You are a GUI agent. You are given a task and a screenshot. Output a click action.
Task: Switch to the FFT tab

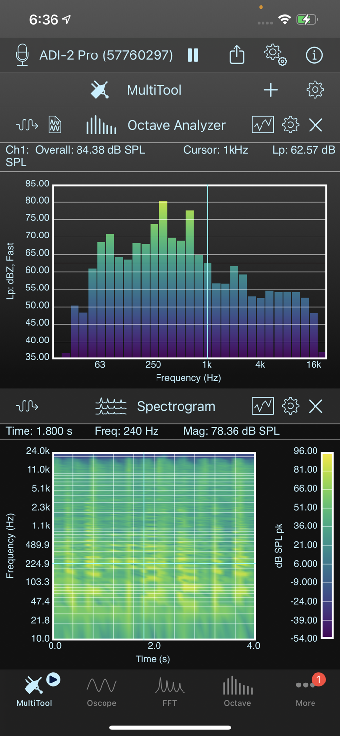coord(170,689)
